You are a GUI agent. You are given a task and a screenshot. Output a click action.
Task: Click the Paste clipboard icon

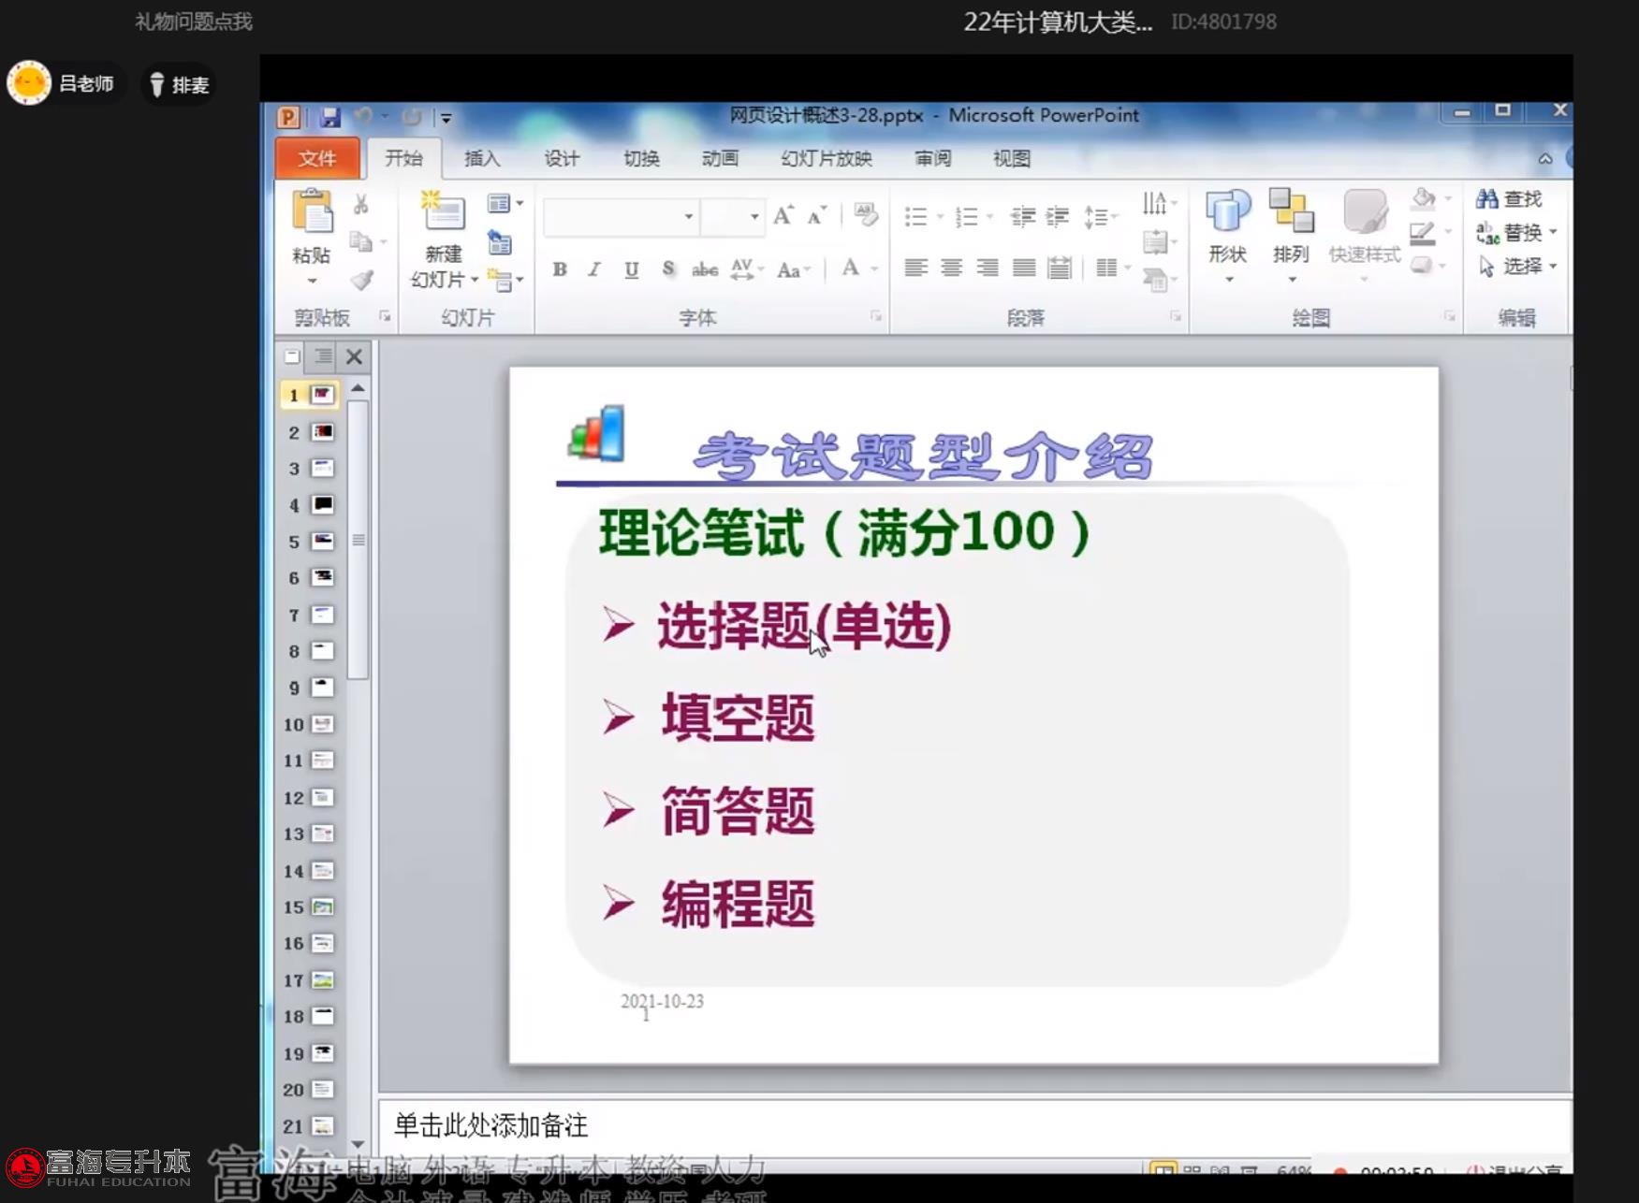point(312,212)
